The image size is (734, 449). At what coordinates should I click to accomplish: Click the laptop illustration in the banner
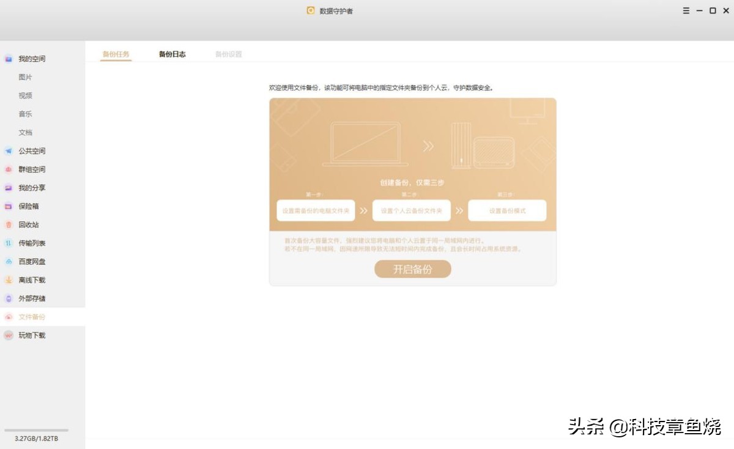[x=365, y=144]
